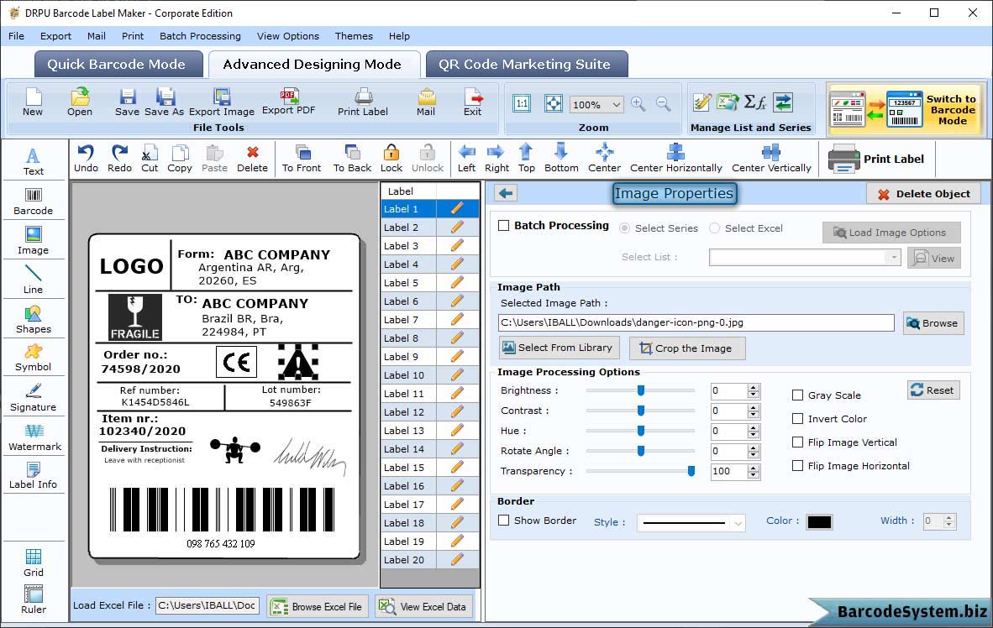This screenshot has height=628, width=993.
Task: Select the Line drawing tool
Action: (33, 280)
